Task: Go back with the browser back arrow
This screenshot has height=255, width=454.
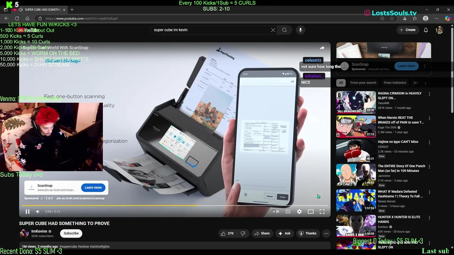Action: pos(6,18)
